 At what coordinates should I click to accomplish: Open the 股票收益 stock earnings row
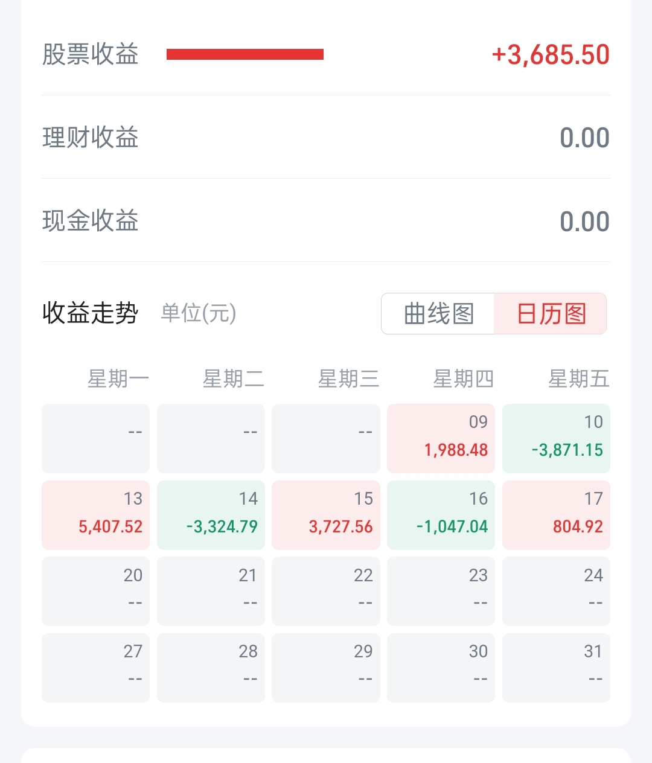tap(91, 54)
